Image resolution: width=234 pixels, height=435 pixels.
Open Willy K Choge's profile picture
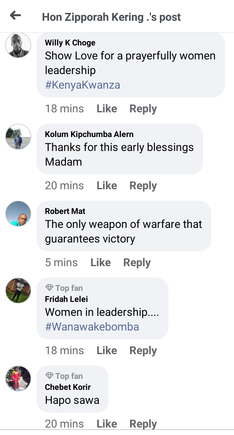tap(18, 45)
